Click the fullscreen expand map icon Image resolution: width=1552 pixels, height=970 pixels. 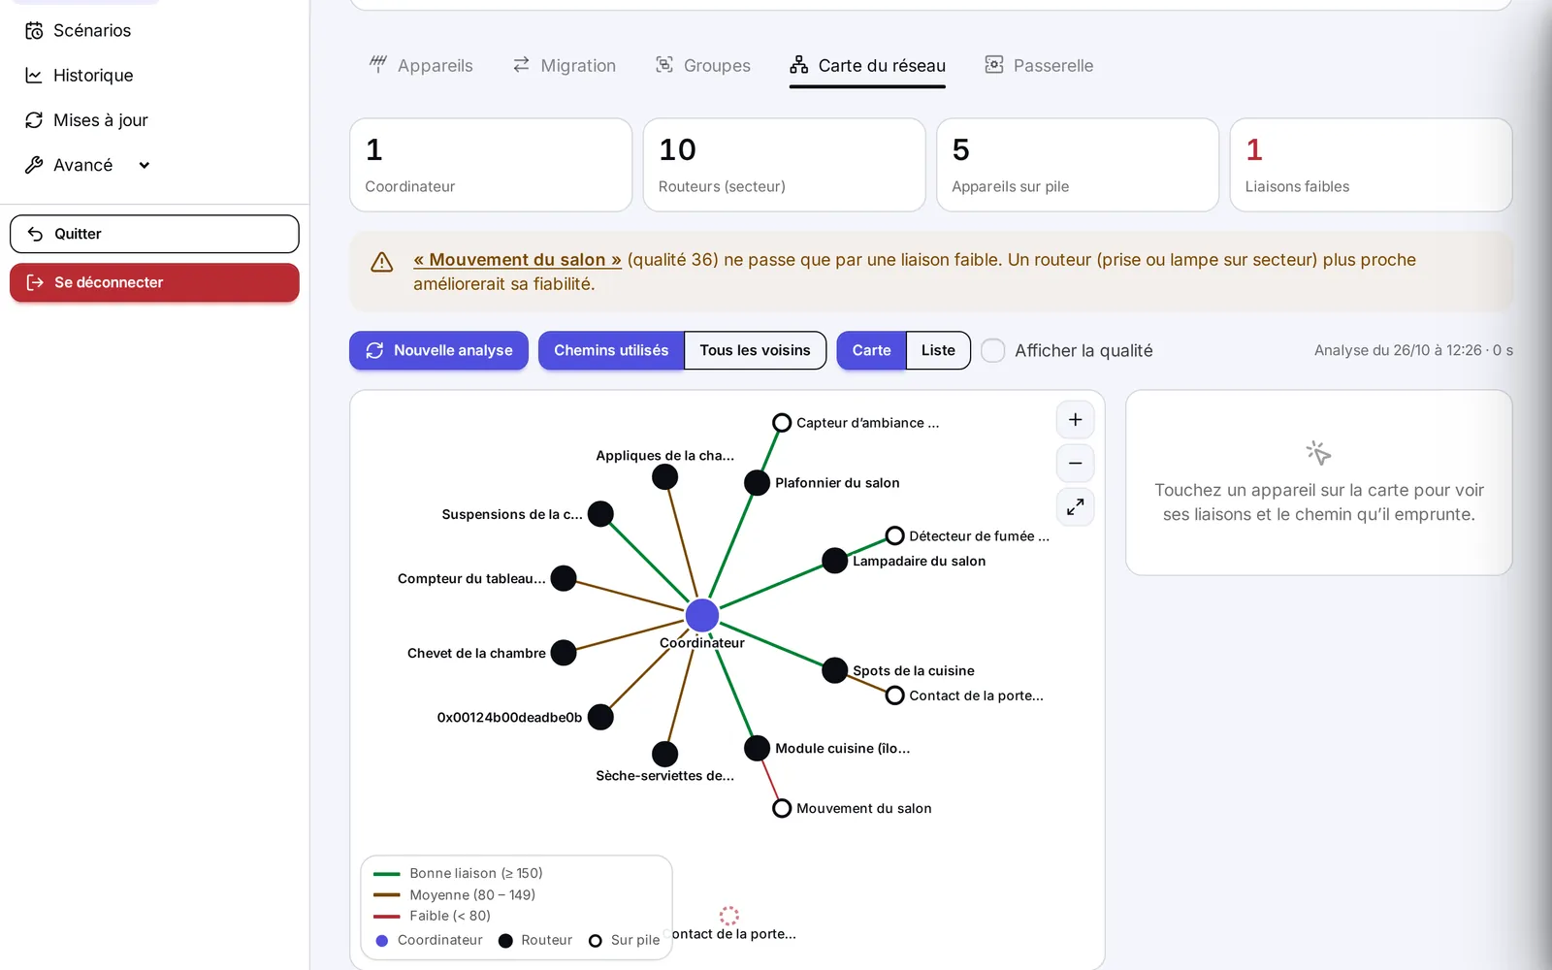coord(1075,507)
